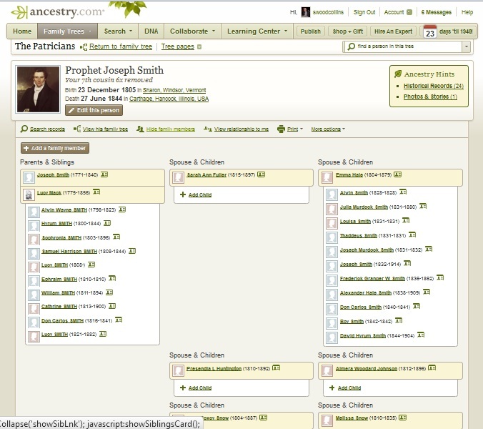Viewport: 483px width, 429px height.
Task: Go to the Home tab
Action: point(22,31)
